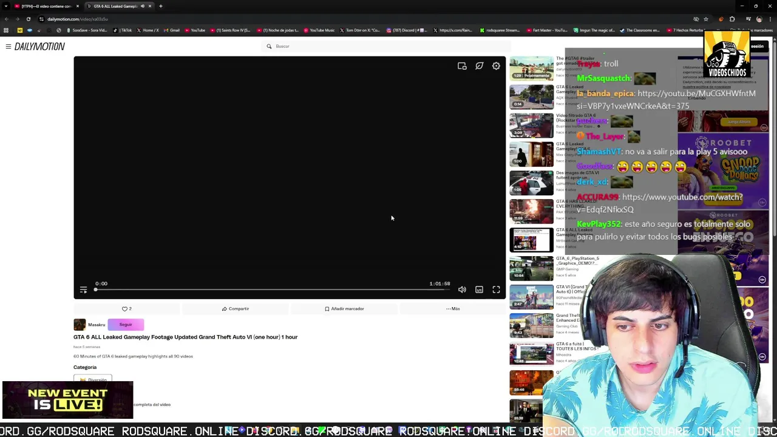Open the Dailymotion hamburger menu
The height and width of the screenshot is (437, 777).
coord(8,47)
